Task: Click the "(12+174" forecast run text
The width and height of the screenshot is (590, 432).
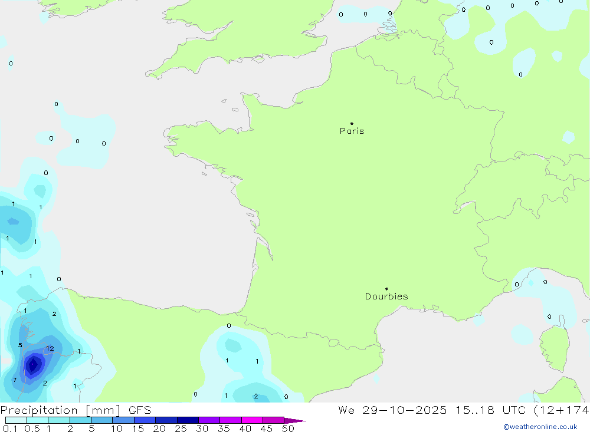Action: coord(562,410)
